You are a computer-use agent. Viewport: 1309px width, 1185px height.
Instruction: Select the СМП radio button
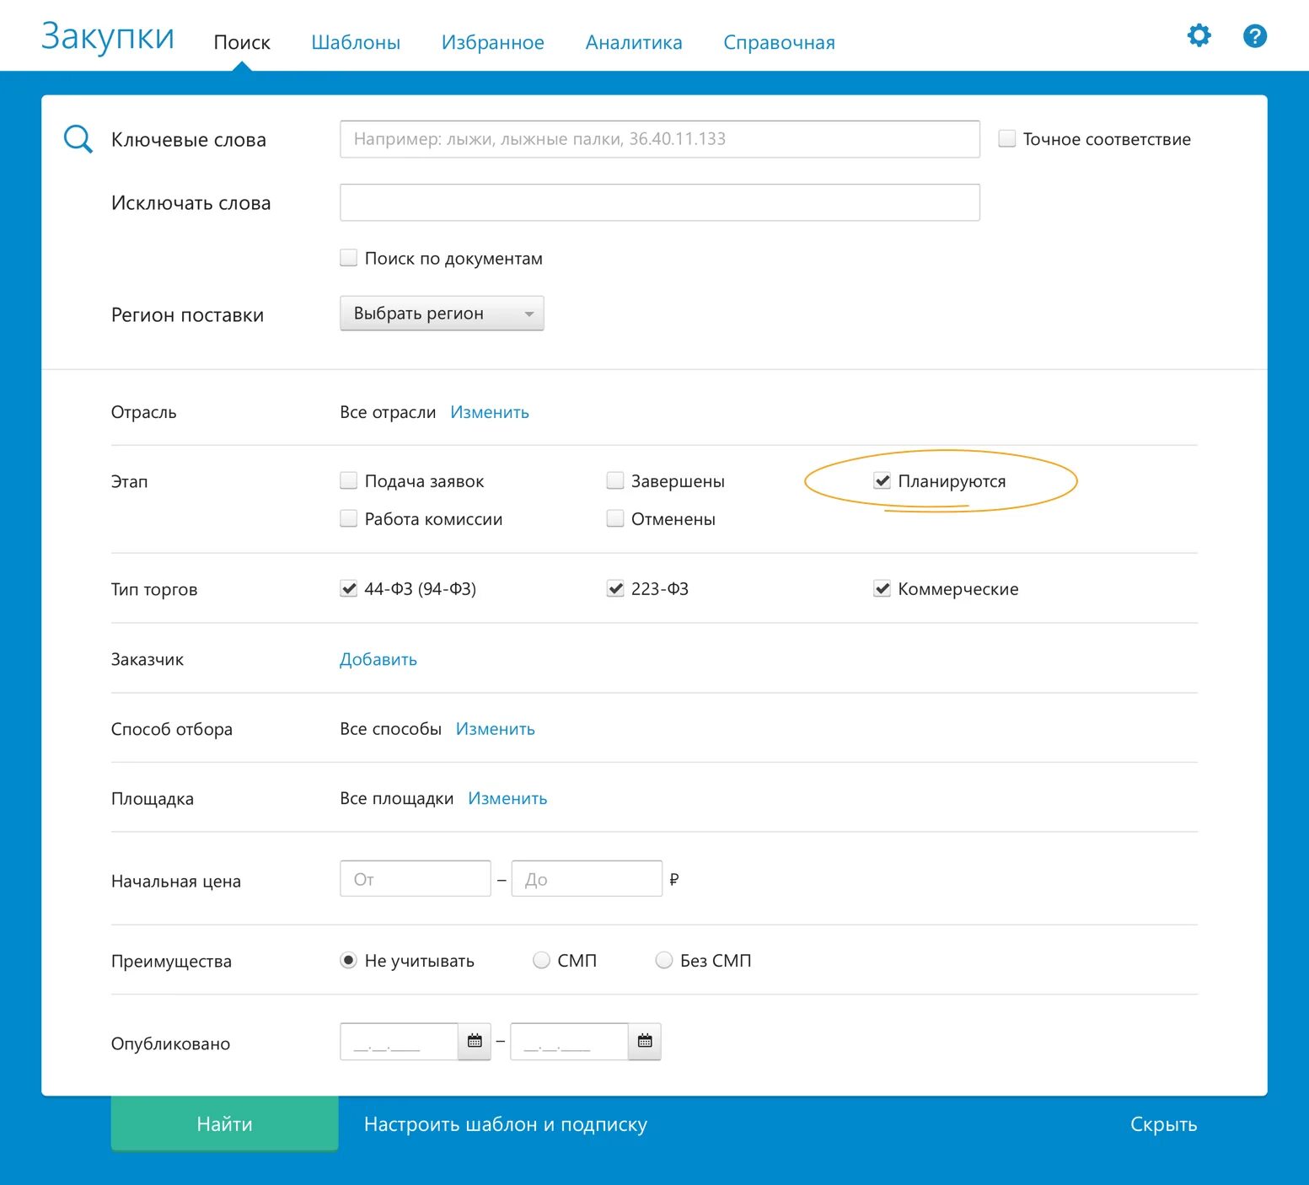pos(541,960)
